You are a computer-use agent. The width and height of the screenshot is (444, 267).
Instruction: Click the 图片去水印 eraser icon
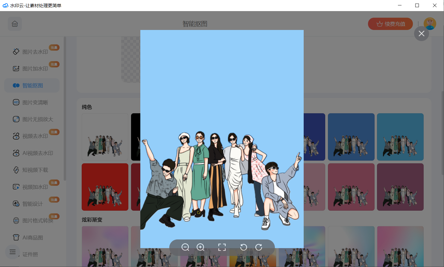(x=16, y=52)
